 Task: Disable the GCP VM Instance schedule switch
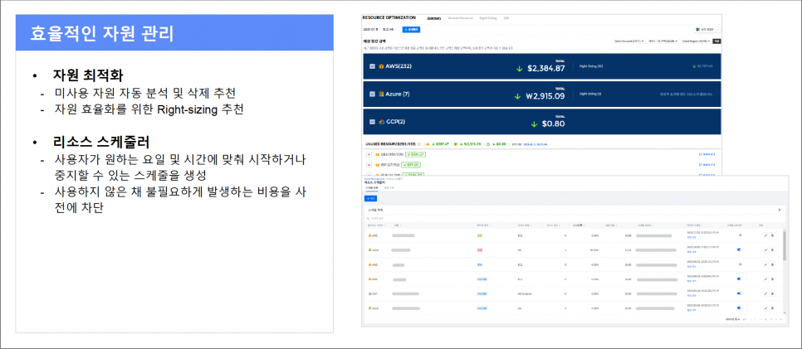point(740,293)
